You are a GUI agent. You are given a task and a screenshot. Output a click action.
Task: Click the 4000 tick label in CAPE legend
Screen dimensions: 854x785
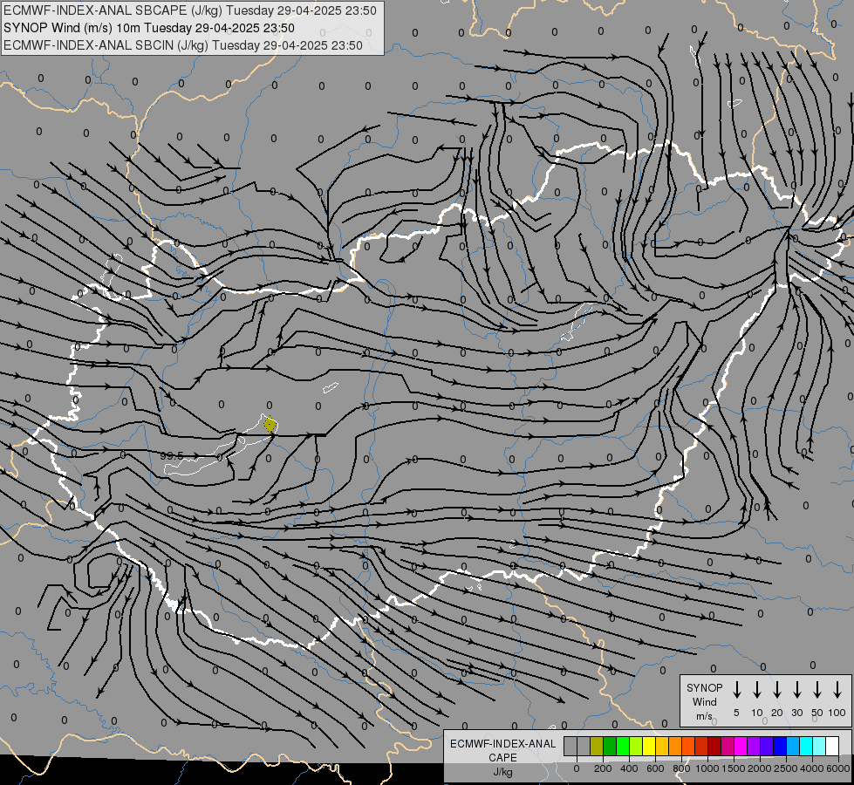coord(812,768)
